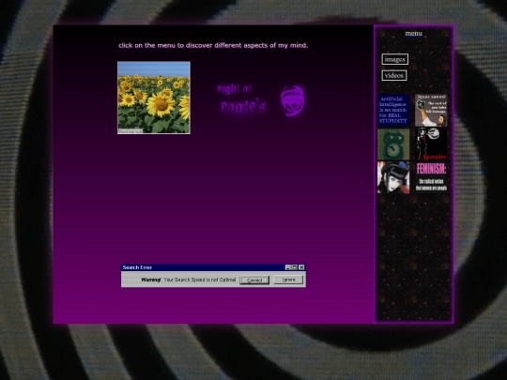Maximize the Search Error dialog
Image resolution: width=507 pixels, height=380 pixels.
tap(294, 267)
